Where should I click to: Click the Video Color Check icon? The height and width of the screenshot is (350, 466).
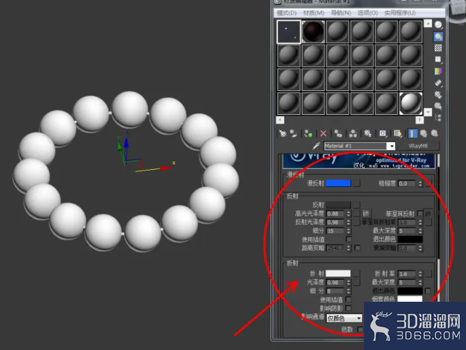pos(438,71)
